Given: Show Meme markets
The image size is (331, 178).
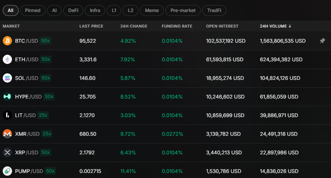Looking at the screenshot, I should point(152,10).
